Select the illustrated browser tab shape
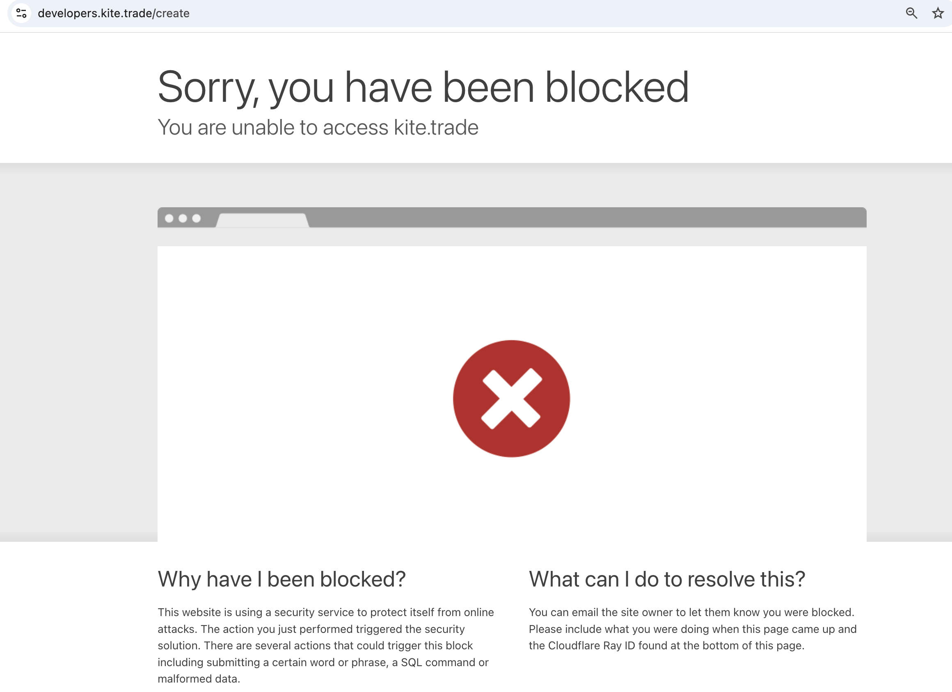Viewport: 952px width, 692px height. pyautogui.click(x=262, y=220)
